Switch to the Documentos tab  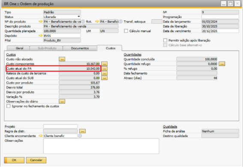click(x=80, y=48)
